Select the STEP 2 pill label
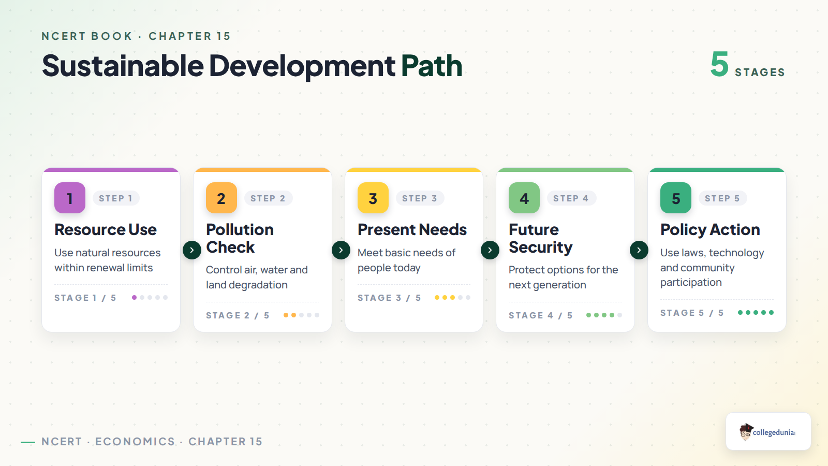 coord(268,198)
